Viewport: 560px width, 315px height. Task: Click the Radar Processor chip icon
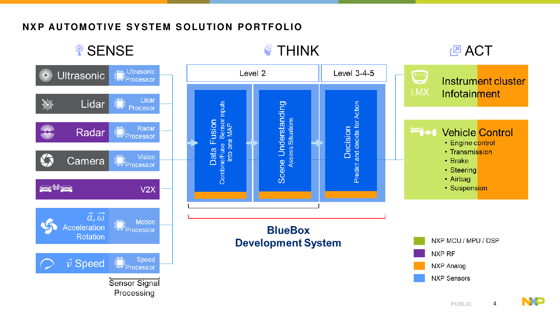(119, 132)
